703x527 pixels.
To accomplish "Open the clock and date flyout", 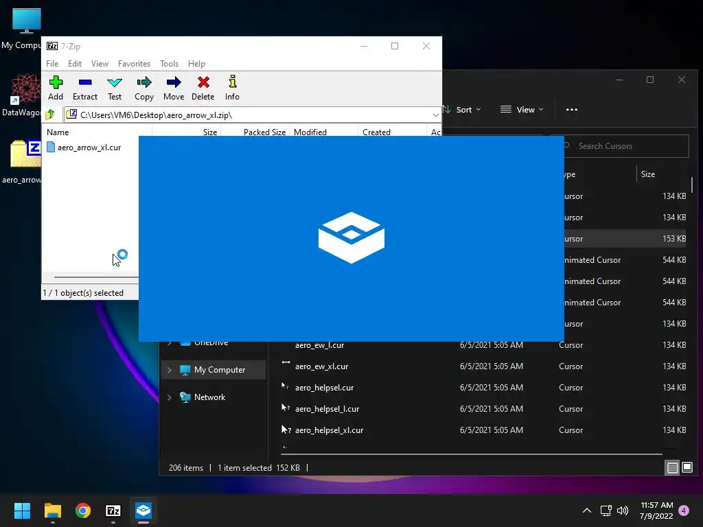I will coord(656,511).
